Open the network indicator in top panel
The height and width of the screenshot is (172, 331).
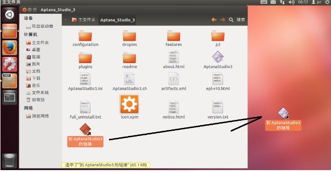[282, 2]
